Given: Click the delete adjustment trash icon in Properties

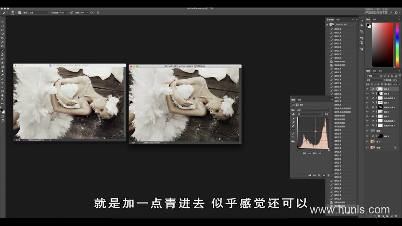Looking at the screenshot, I should [x=328, y=175].
